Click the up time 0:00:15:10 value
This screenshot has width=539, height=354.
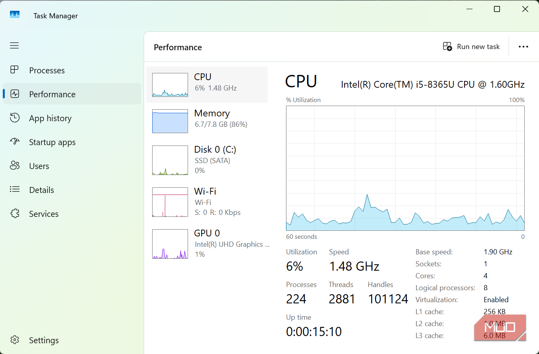(314, 332)
